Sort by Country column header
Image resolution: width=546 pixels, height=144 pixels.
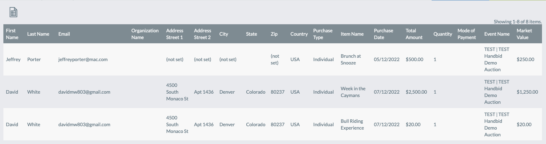(299, 34)
